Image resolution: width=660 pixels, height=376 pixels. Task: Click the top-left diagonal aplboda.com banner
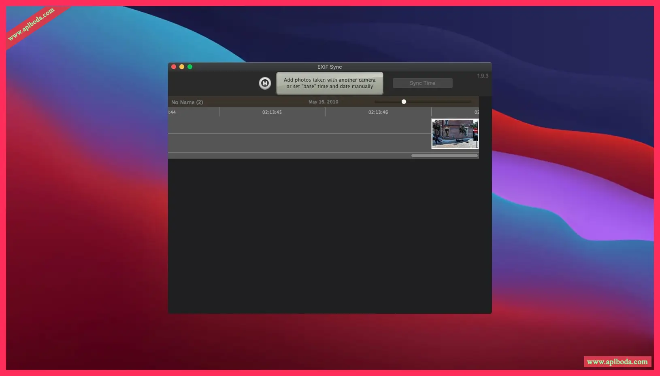pyautogui.click(x=32, y=24)
